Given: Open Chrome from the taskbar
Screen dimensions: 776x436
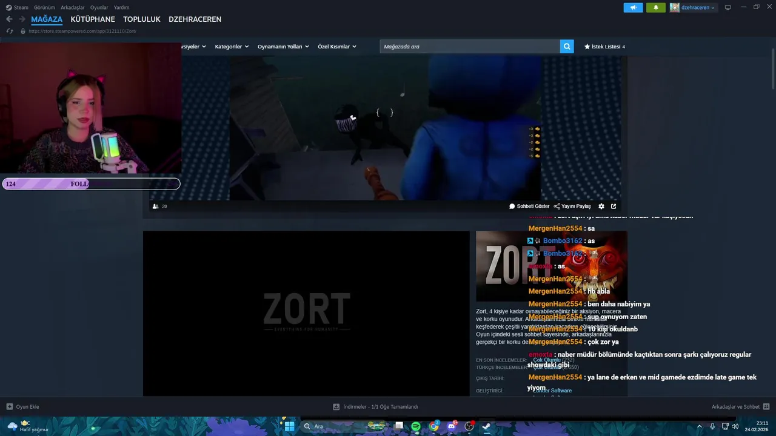Looking at the screenshot, I should [434, 426].
